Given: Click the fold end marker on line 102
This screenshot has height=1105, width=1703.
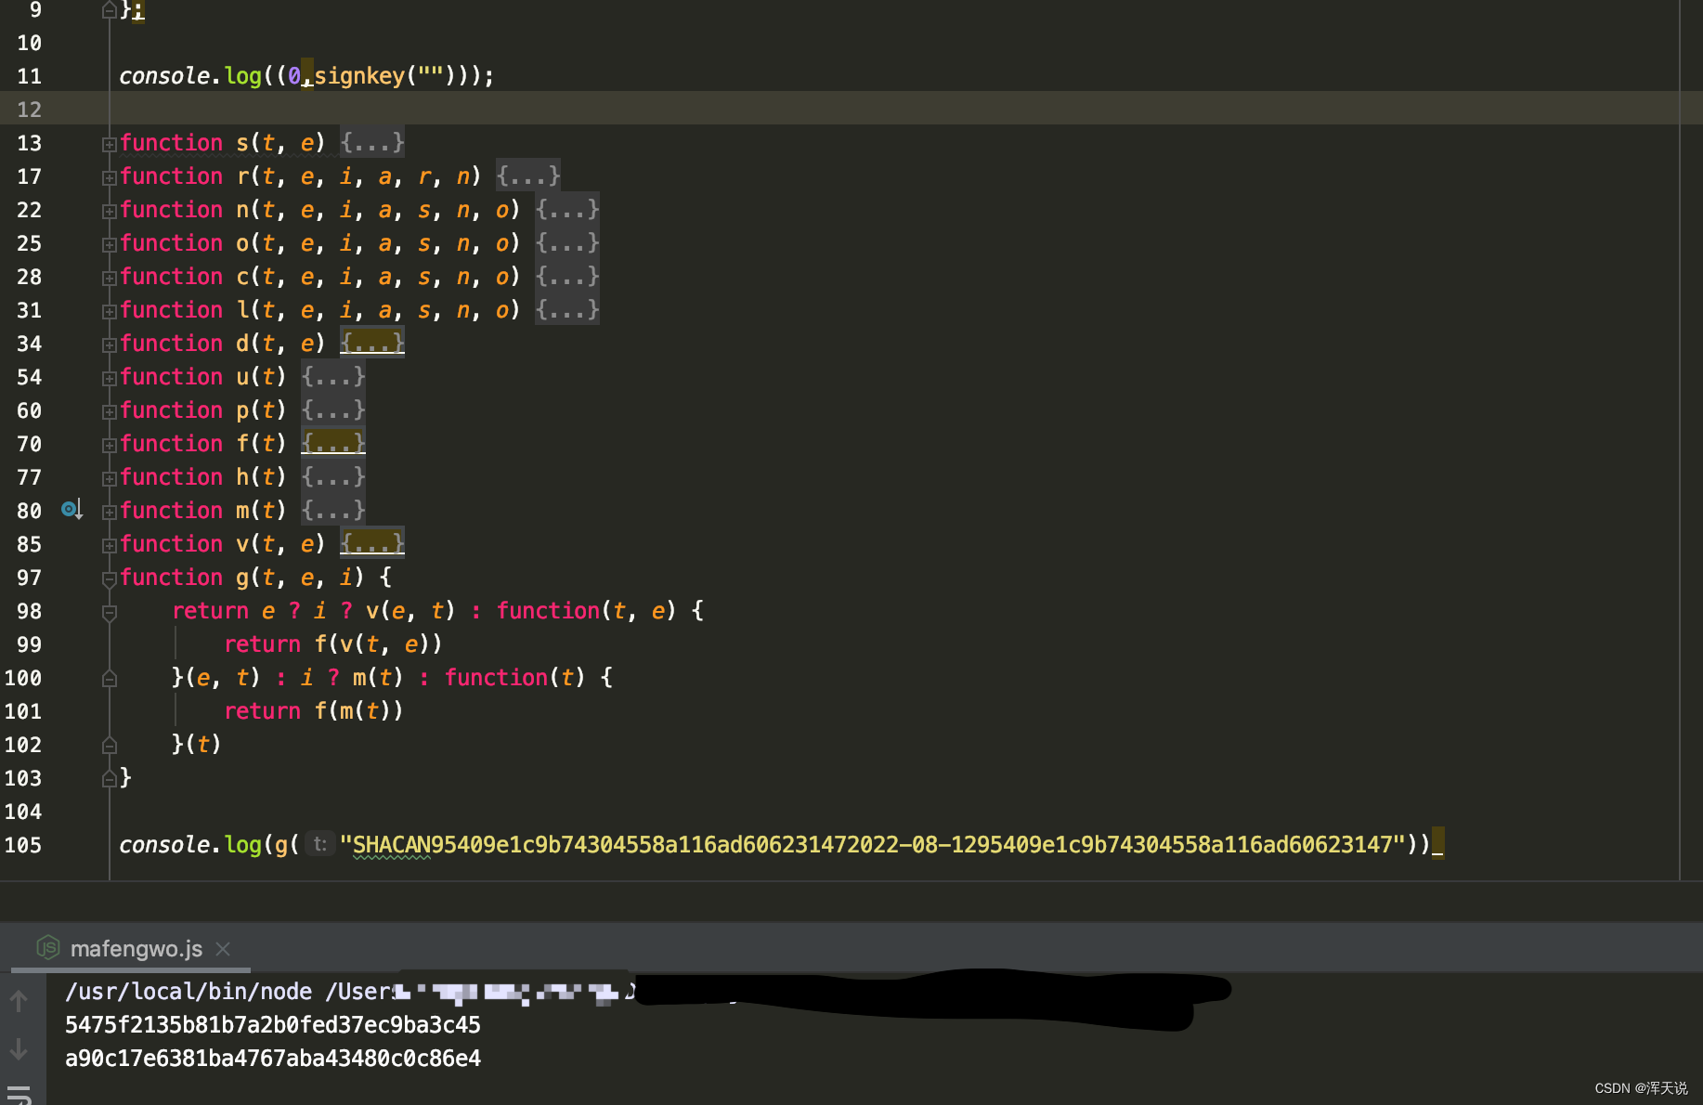Looking at the screenshot, I should pos(109,746).
